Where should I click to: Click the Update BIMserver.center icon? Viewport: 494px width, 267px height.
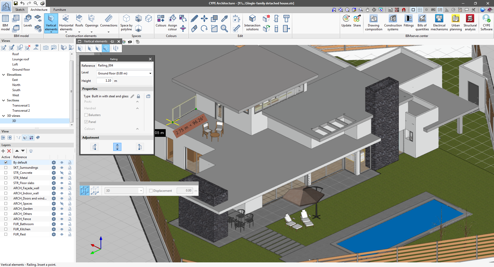pyautogui.click(x=346, y=21)
